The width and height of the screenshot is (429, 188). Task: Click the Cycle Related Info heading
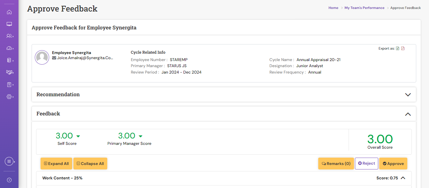coord(148,52)
